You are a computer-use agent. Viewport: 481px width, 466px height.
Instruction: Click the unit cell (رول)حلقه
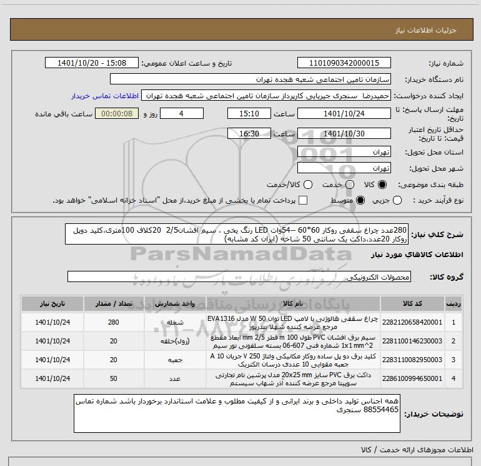(x=175, y=341)
